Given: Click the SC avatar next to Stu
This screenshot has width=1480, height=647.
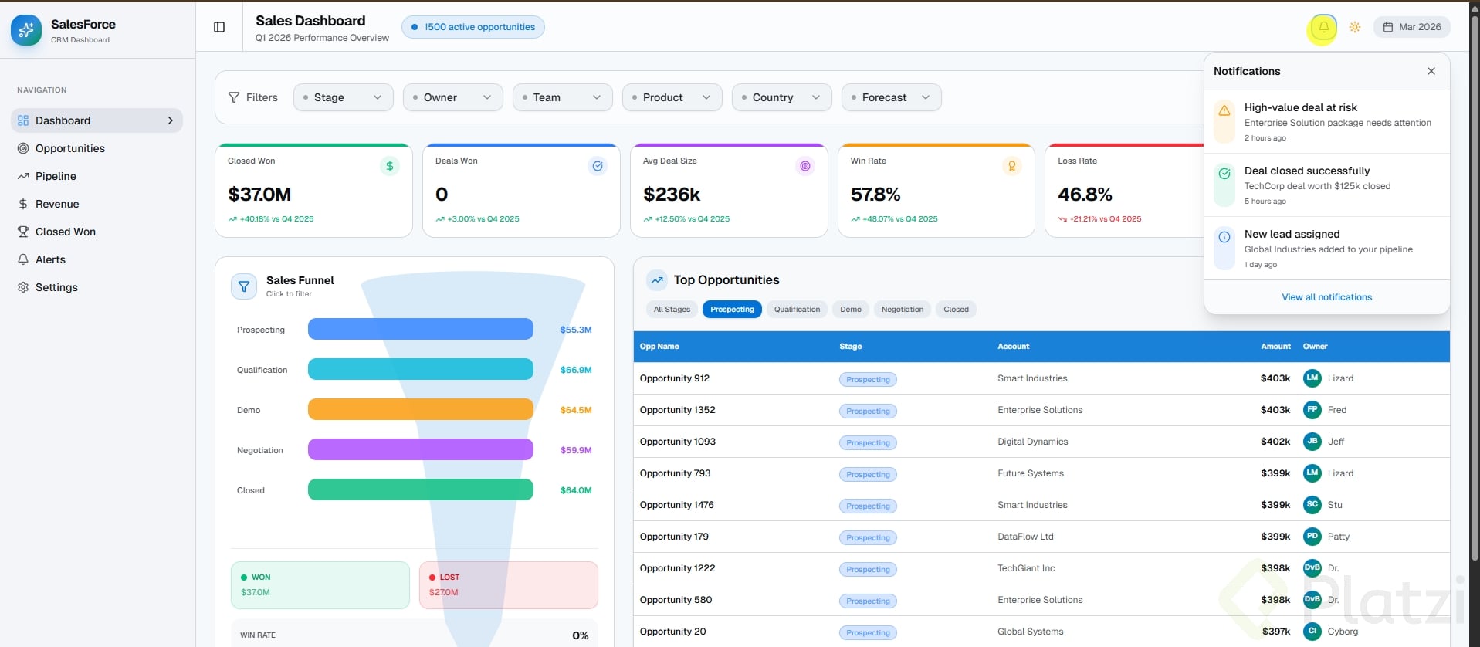Looking at the screenshot, I should (1312, 505).
